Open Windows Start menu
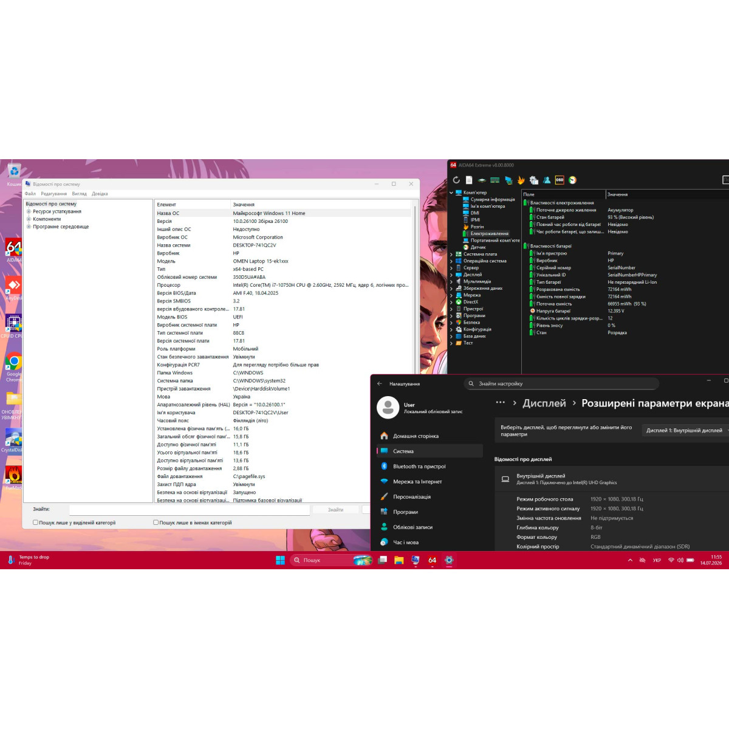The width and height of the screenshot is (729, 729). click(280, 560)
